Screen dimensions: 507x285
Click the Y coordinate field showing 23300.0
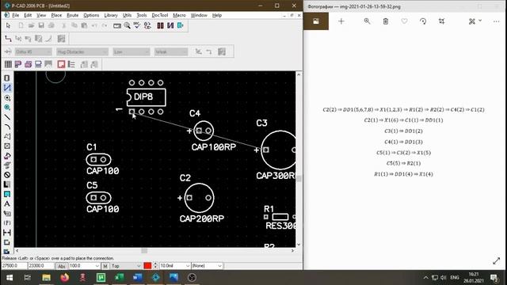coord(40,266)
